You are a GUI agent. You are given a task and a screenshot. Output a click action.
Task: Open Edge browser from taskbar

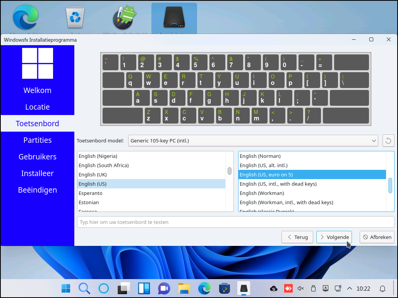click(x=204, y=288)
